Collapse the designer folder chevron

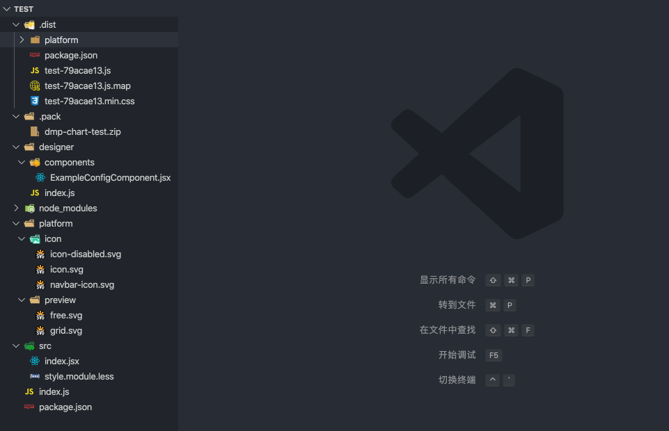pos(16,147)
